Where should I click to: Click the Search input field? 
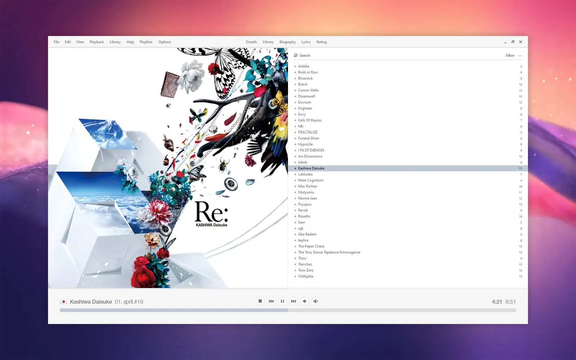[396, 55]
